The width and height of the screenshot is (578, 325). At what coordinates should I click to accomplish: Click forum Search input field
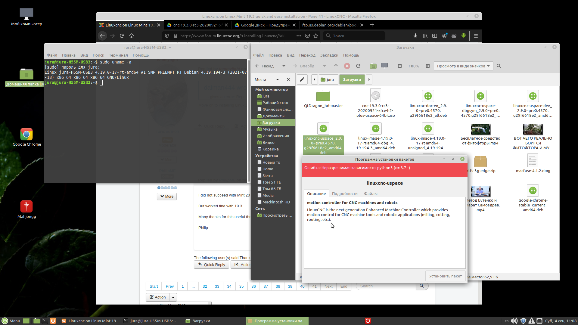pyautogui.click(x=386, y=286)
